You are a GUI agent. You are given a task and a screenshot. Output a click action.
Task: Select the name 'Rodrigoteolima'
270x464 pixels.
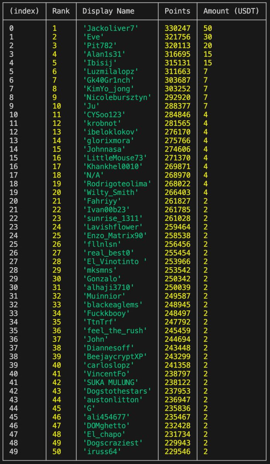coord(117,184)
